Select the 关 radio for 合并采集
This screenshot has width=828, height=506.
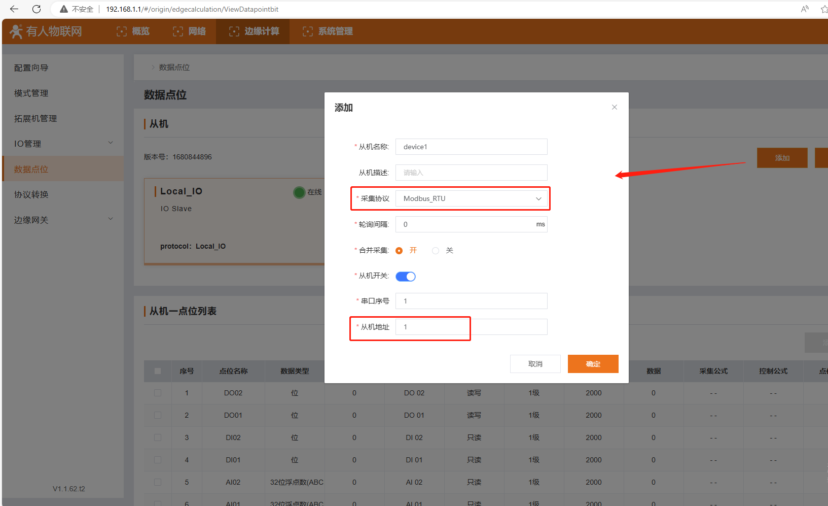[436, 251]
